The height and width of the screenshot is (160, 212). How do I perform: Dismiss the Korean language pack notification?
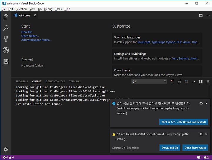(206, 104)
